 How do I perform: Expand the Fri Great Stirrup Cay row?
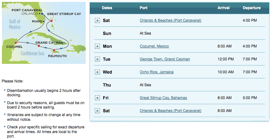click(97, 98)
